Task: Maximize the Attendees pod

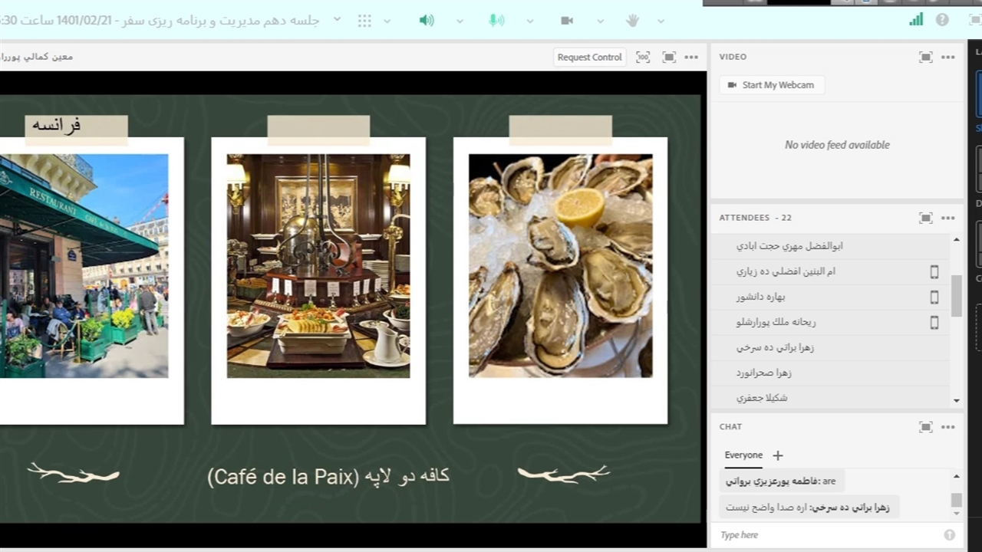Action: coord(926,218)
